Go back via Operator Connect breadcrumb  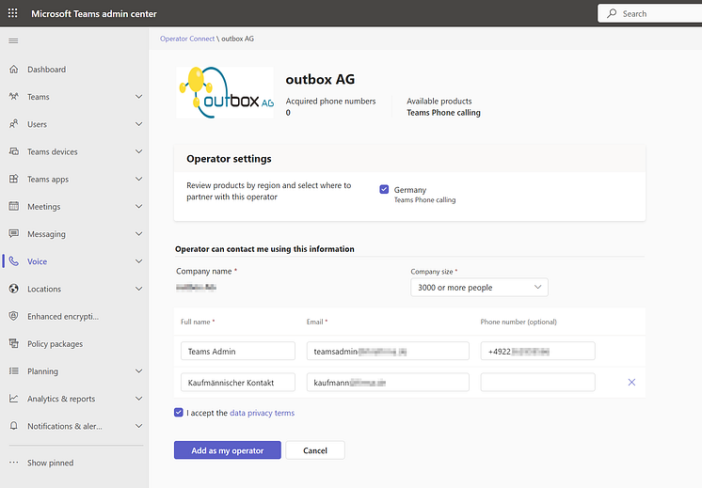tap(187, 39)
